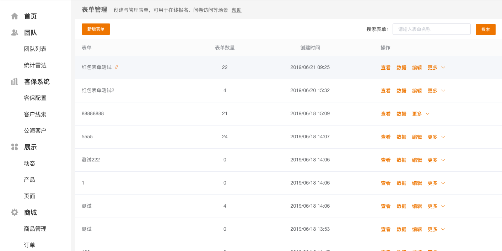502x251 pixels.
Task: Click the 新增表单 button
Action: click(96, 29)
